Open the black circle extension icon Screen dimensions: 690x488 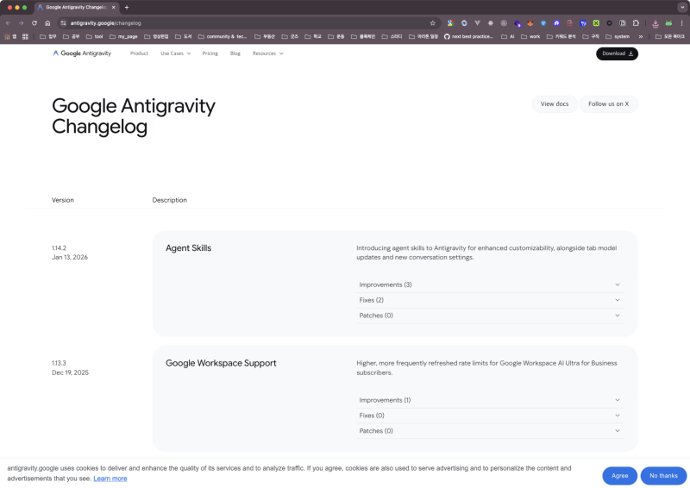point(609,23)
